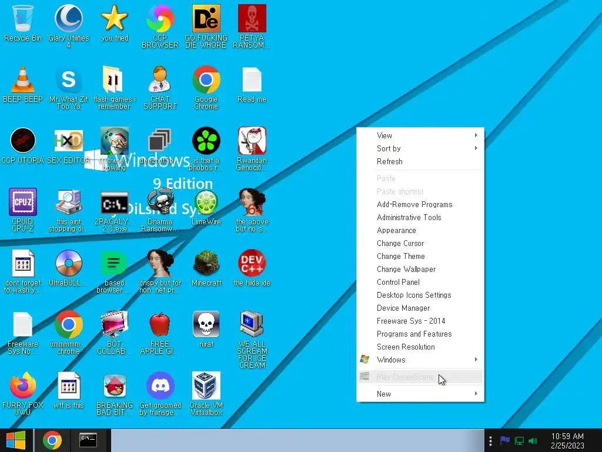602x452 pixels.
Task: Choose Appearance in context menu
Action: pos(420,230)
